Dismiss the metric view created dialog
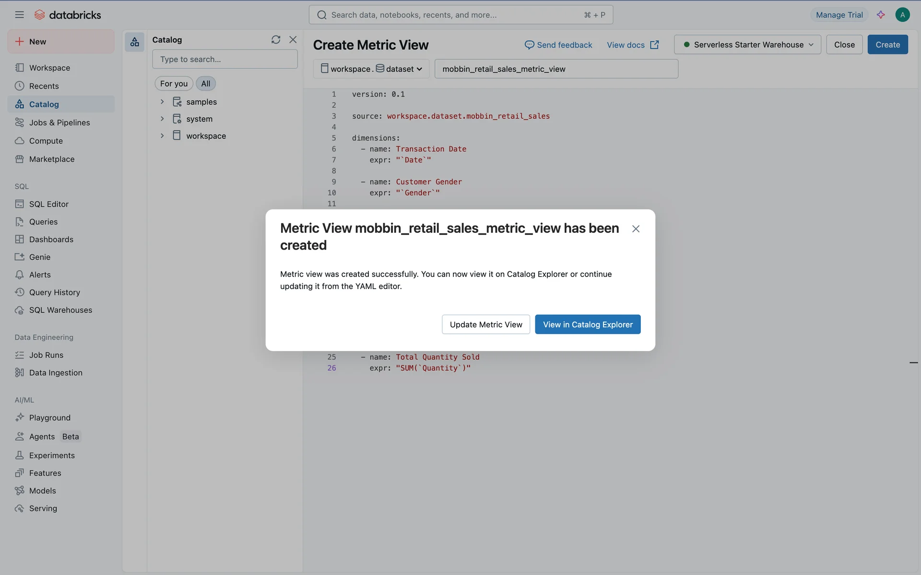The width and height of the screenshot is (921, 575). pos(636,229)
